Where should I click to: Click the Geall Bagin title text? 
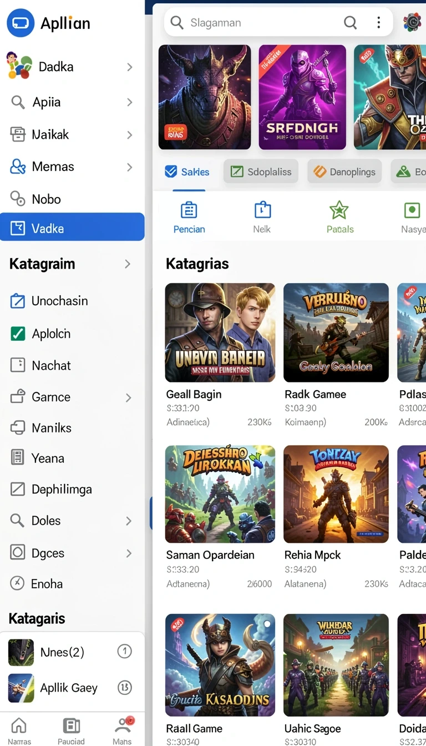point(194,395)
